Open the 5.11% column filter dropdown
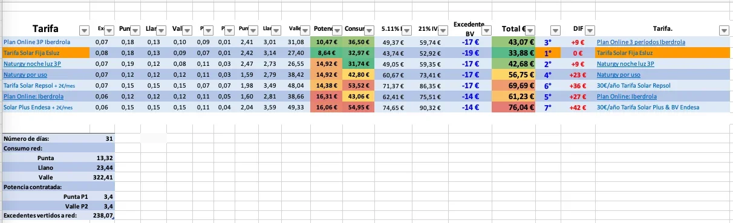Screen dimensions: 733x223 pos(407,30)
